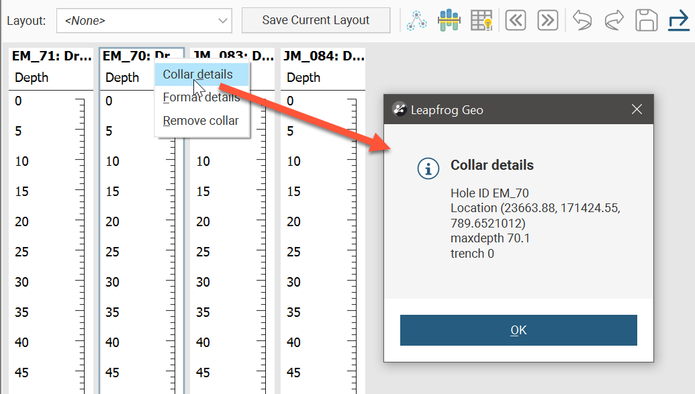Screen dimensions: 695x394
Task: Click the Leapfrog Geo dialog logo icon
Action: (x=399, y=109)
